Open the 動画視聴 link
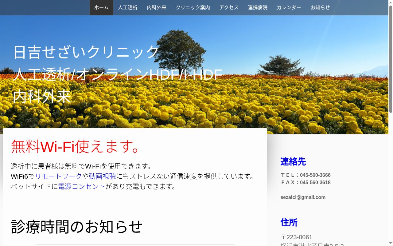The image size is (393, 246). coord(102,176)
